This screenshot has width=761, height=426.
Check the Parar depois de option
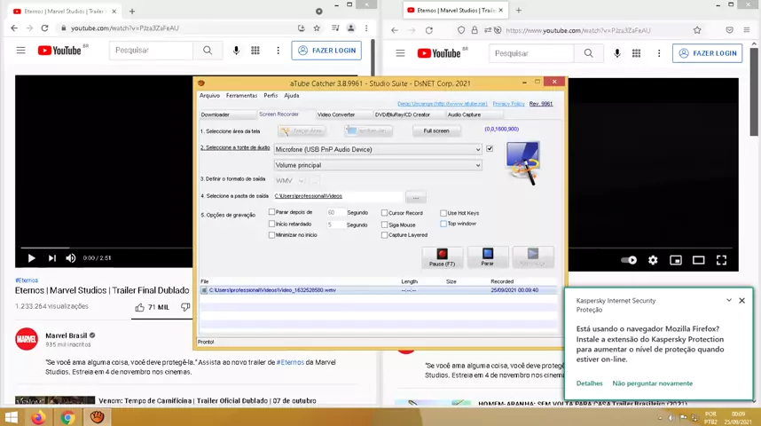click(272, 213)
